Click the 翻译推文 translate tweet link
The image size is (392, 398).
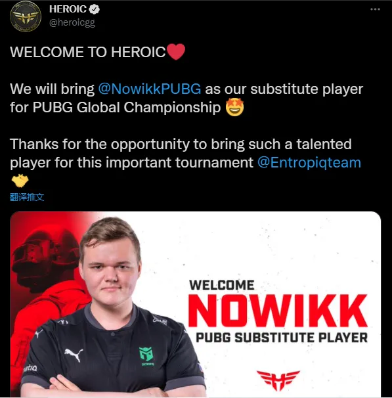(27, 197)
